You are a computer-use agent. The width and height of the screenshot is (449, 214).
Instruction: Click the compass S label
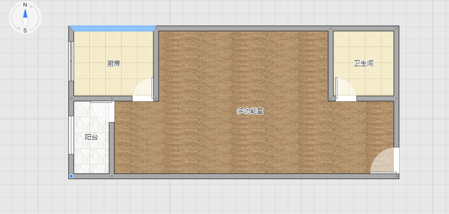pyautogui.click(x=25, y=30)
